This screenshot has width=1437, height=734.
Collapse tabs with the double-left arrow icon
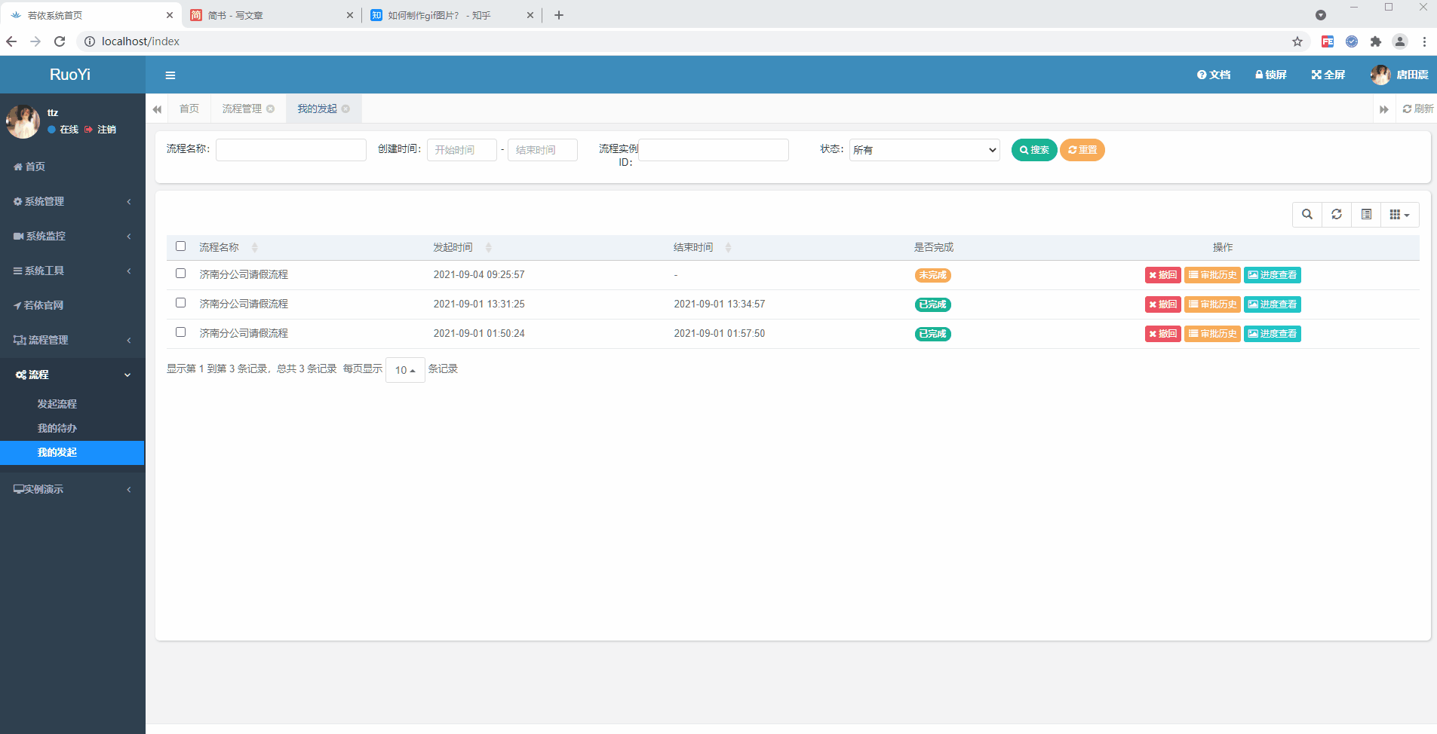(158, 109)
